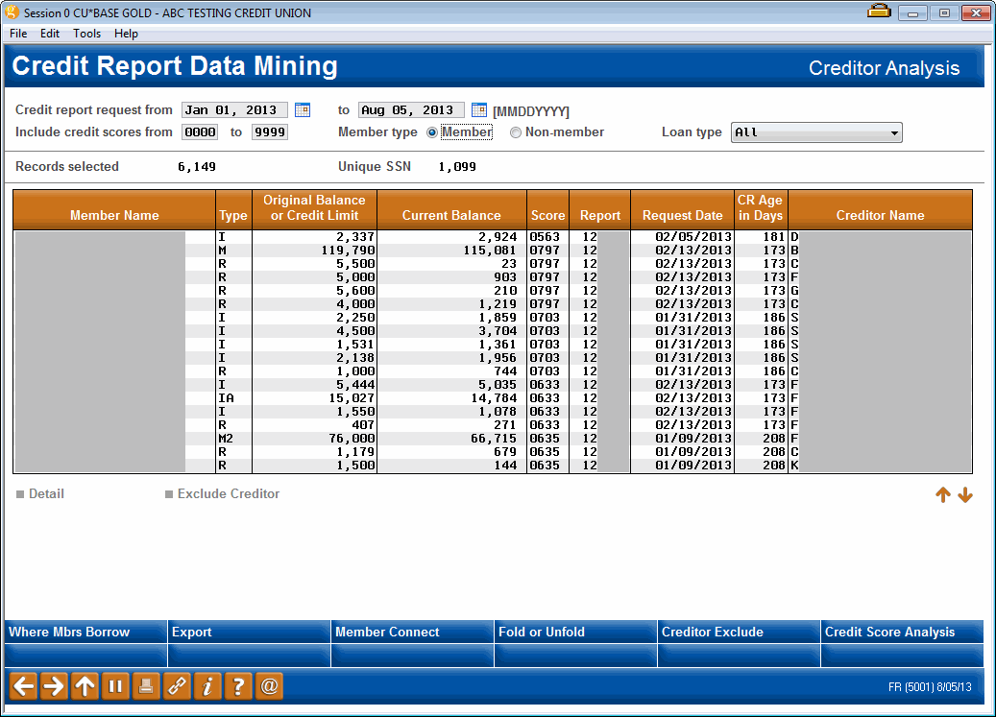The width and height of the screenshot is (996, 717).
Task: Click the request date 02/05/2013
Action: coord(693,237)
